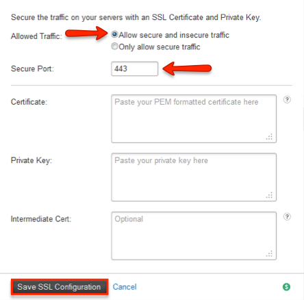Click the Intermediate Cert field label
Image resolution: width=304 pixels, height=300 pixels.
click(x=41, y=219)
